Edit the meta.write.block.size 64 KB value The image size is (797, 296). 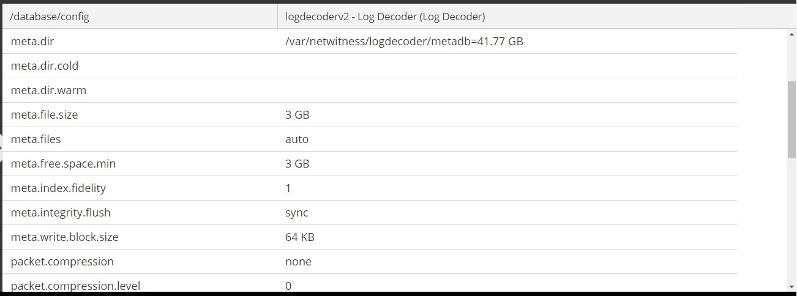pos(300,237)
